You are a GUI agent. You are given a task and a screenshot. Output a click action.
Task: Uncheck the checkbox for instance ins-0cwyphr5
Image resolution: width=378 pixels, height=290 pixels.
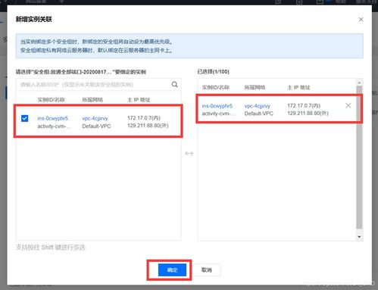(x=24, y=118)
